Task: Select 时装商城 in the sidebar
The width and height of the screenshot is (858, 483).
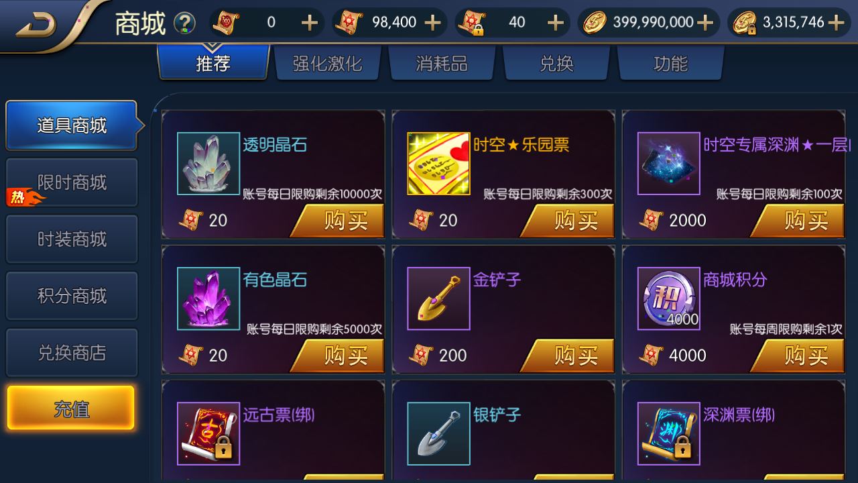Action: point(72,239)
